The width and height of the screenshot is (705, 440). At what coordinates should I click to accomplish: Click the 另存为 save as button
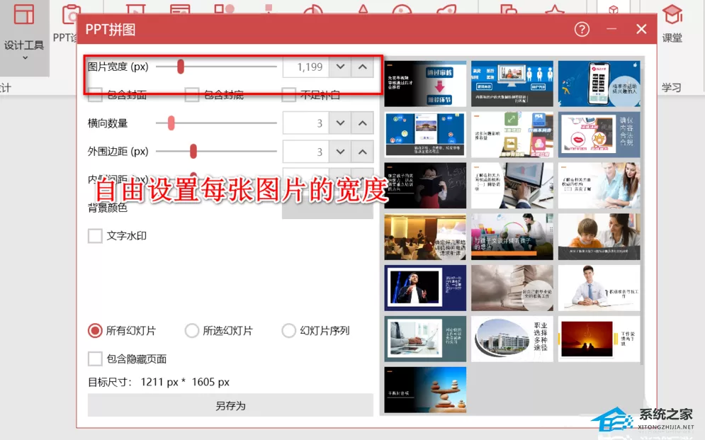pos(230,405)
